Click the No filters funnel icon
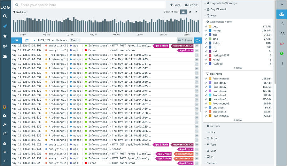 click(14, 12)
